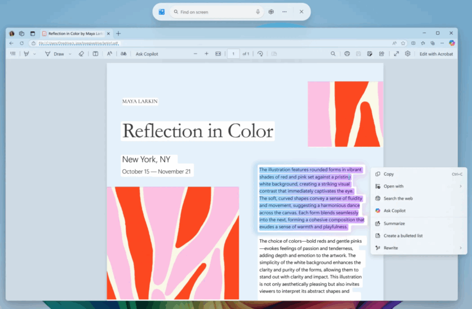
Task: Click the address bar file path
Action: click(x=79, y=43)
